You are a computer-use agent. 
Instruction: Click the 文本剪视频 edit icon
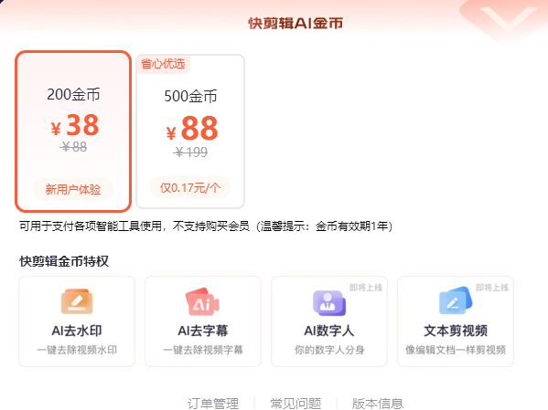point(456,300)
